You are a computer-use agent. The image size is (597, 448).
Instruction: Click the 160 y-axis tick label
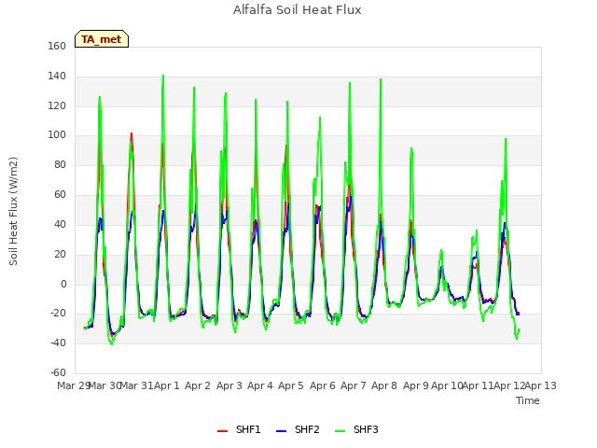coord(57,46)
